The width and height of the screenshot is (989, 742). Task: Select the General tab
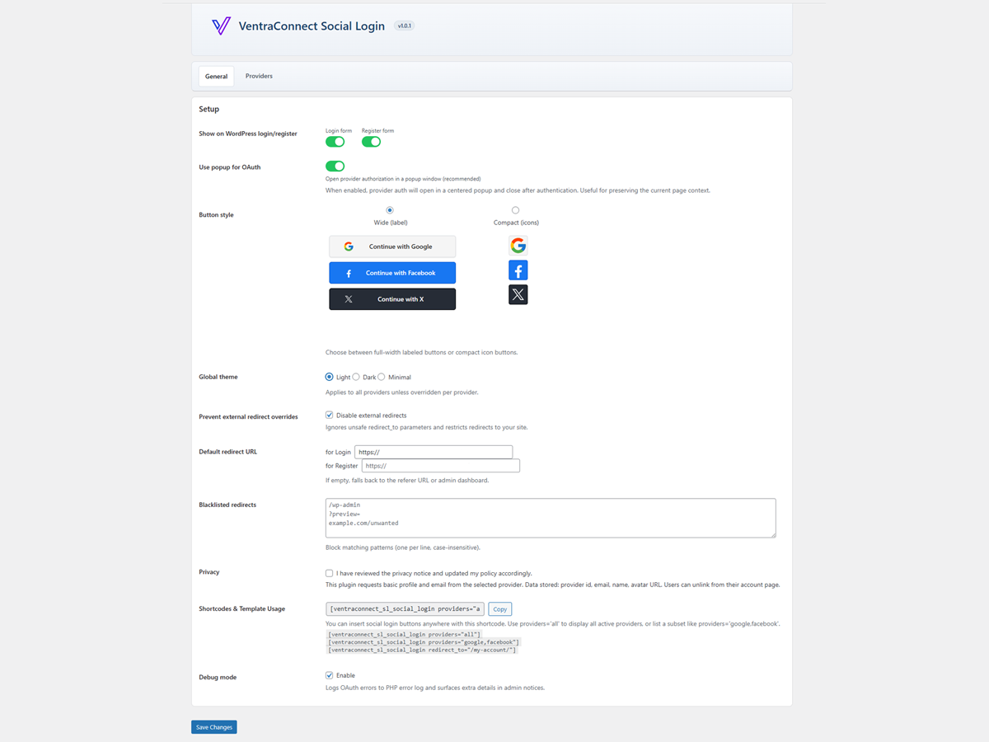point(215,75)
